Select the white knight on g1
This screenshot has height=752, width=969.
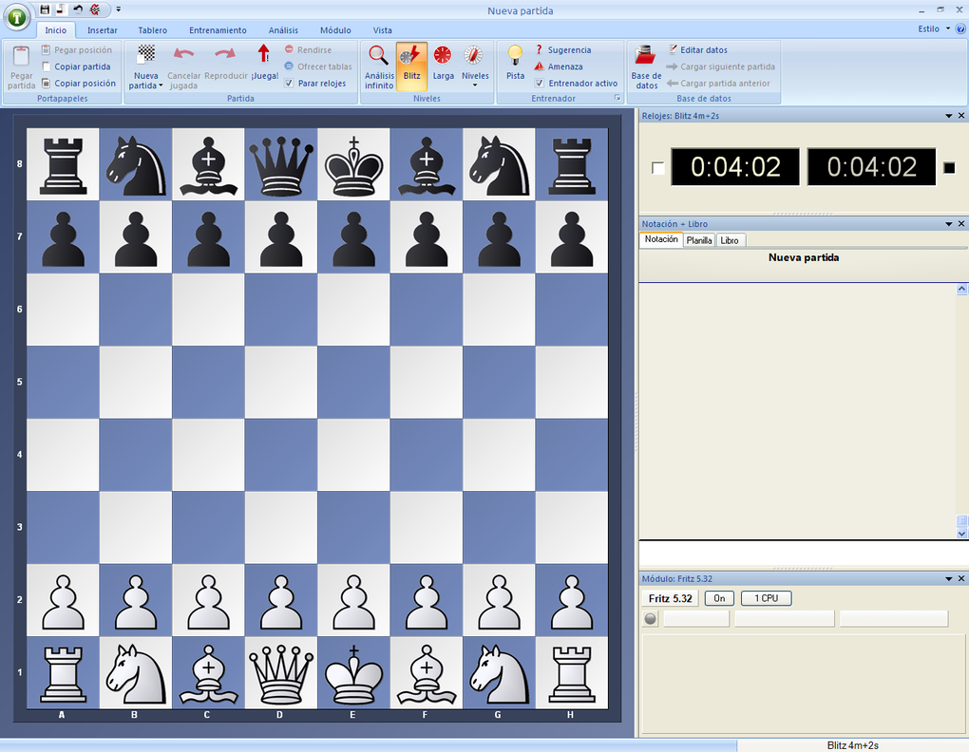point(499,673)
